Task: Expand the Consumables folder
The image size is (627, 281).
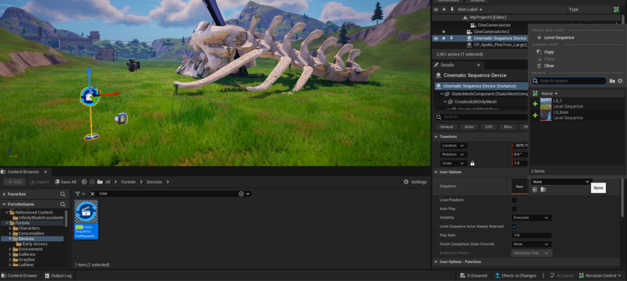Action: click(10, 233)
